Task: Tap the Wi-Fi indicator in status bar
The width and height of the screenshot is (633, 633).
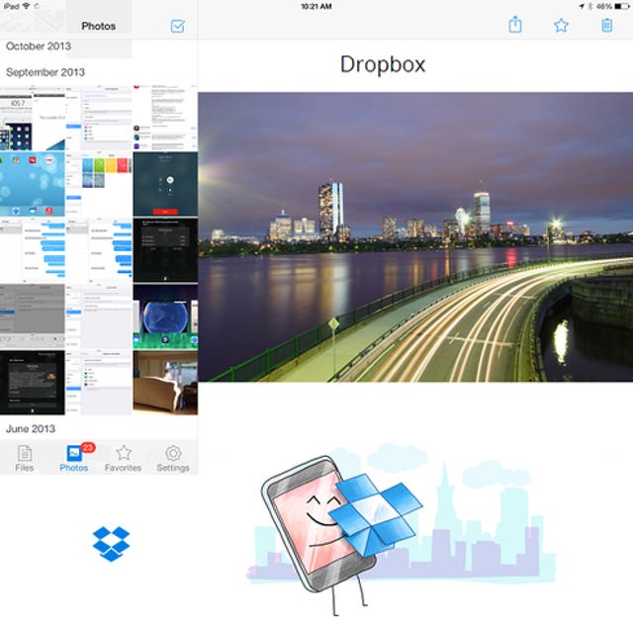Action: 27,6
